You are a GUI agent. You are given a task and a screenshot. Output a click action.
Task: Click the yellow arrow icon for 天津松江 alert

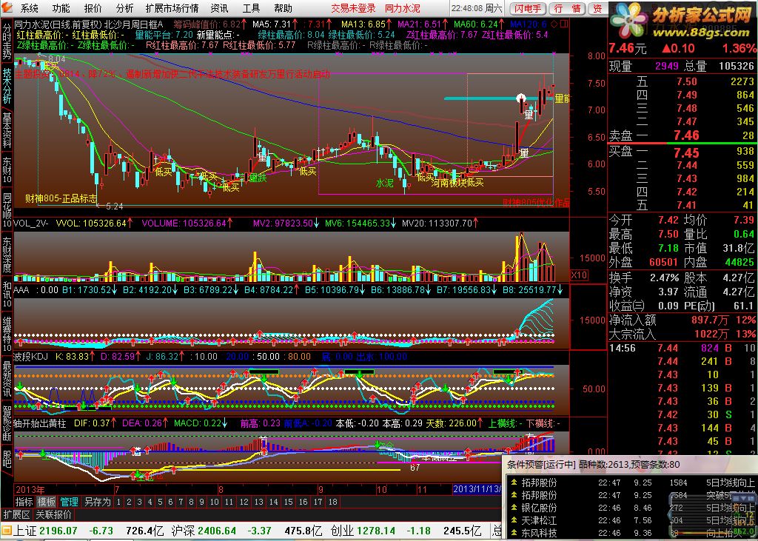514,520
